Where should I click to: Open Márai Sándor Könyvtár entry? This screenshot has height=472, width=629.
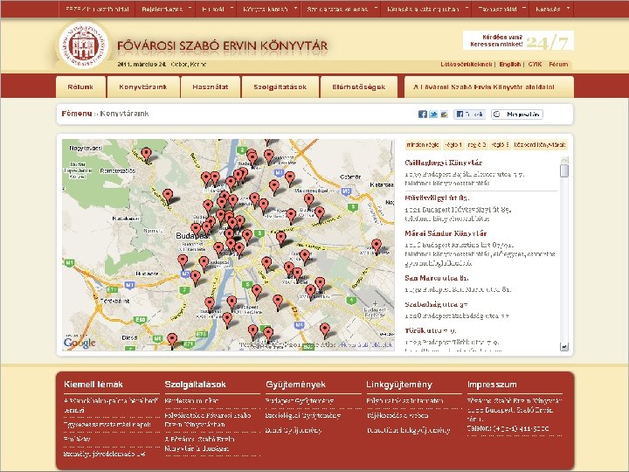pyautogui.click(x=446, y=233)
